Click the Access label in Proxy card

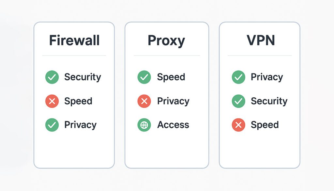(x=173, y=125)
